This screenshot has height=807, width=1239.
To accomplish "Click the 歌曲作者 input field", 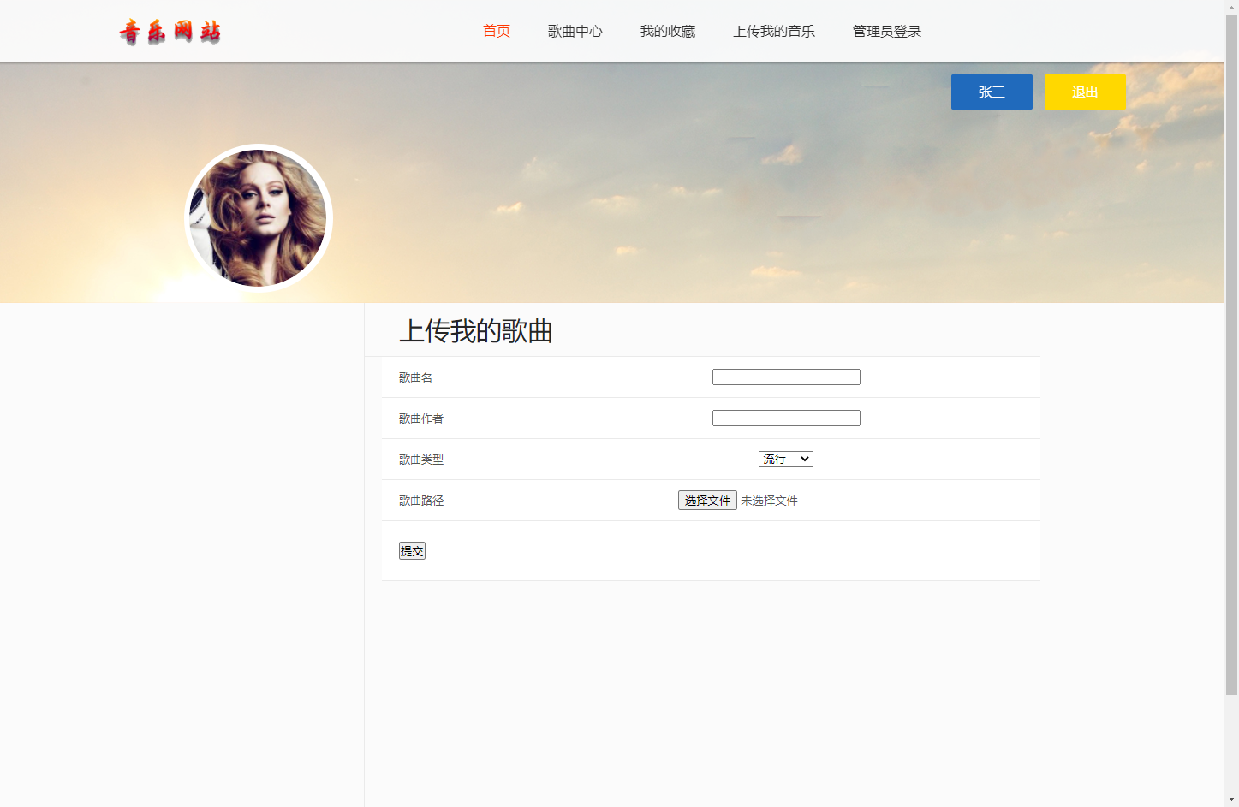I will coord(785,418).
